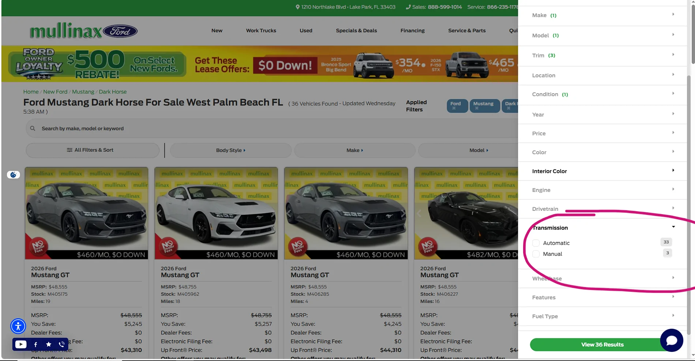The image size is (695, 361).
Task: Open the Make quick filter dropdown
Action: [x=354, y=150]
